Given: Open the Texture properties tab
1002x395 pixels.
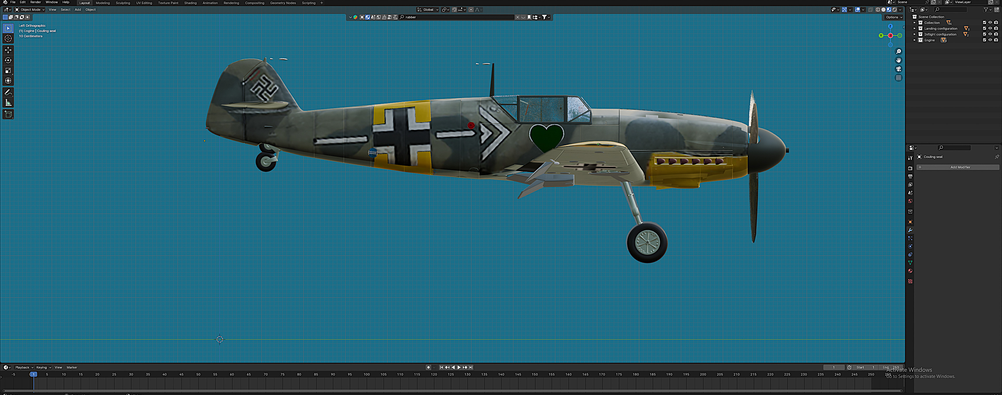Looking at the screenshot, I should click(910, 281).
